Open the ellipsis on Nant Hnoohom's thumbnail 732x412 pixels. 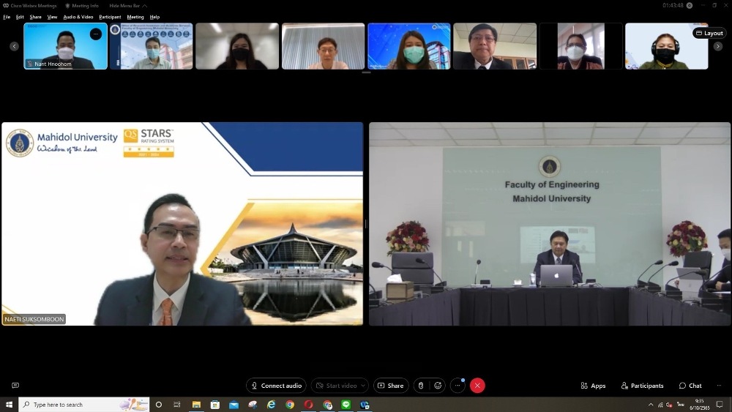[96, 34]
